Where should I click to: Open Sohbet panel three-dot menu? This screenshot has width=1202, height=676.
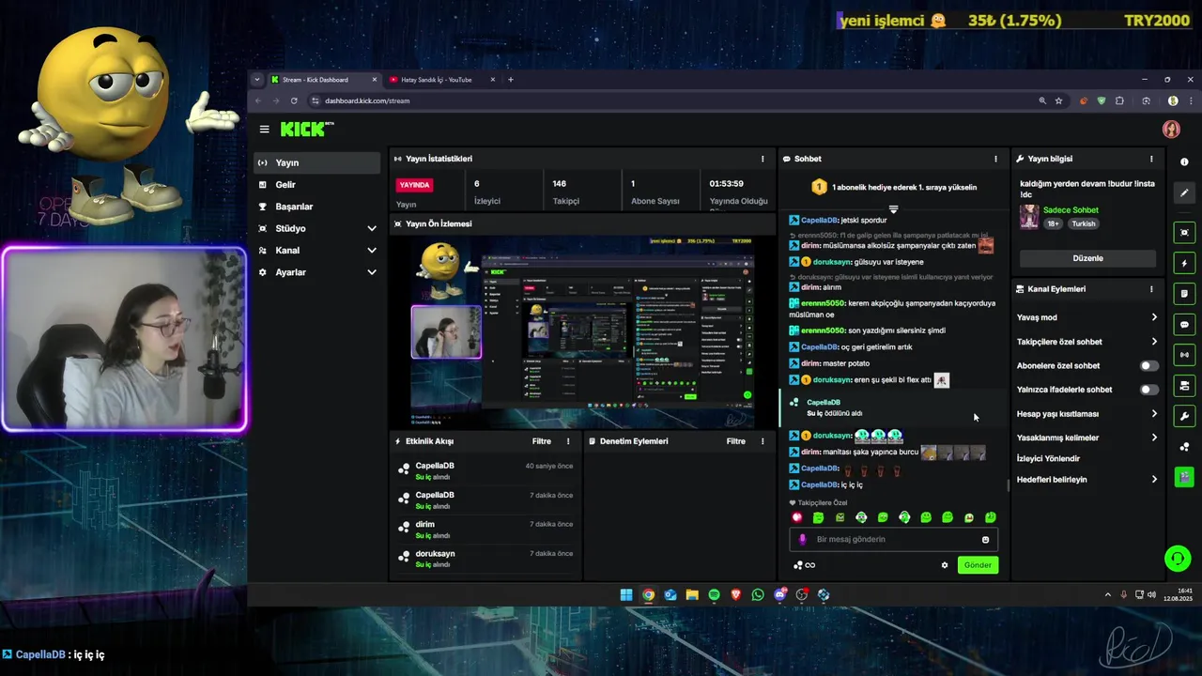[995, 159]
